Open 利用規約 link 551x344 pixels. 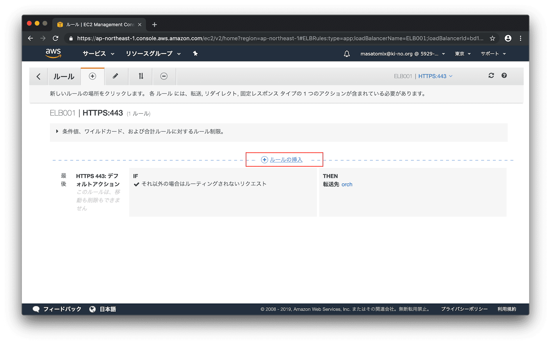click(507, 309)
